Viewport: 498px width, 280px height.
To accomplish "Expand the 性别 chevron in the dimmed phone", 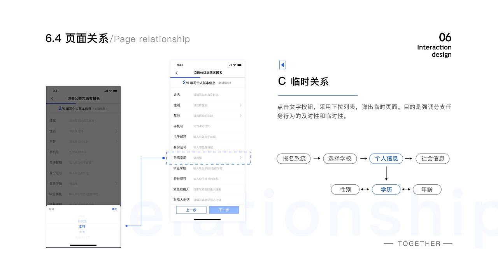I will point(116,131).
